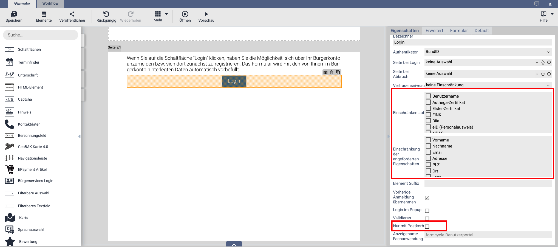Uncheck Vorherige Anmeldung übernehmen

[x=427, y=198]
